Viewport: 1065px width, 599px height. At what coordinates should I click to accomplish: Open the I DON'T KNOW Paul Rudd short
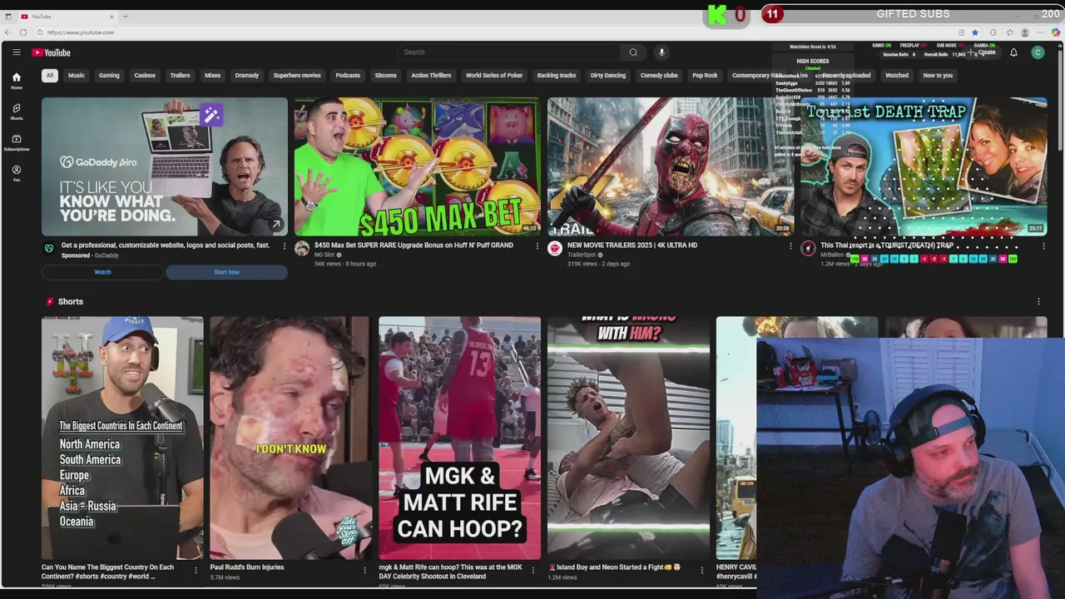click(x=291, y=438)
